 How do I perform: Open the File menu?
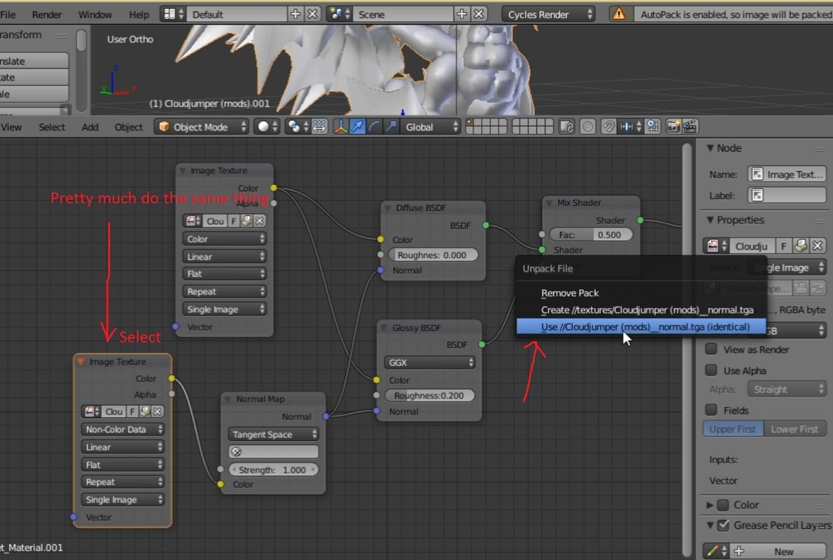tap(8, 14)
